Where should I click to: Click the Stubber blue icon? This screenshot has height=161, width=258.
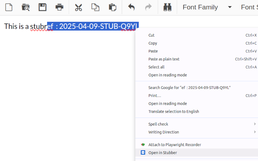tap(143, 153)
